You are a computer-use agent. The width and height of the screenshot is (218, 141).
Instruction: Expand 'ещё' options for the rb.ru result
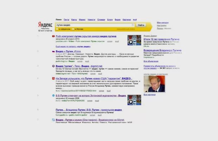click(x=109, y=91)
